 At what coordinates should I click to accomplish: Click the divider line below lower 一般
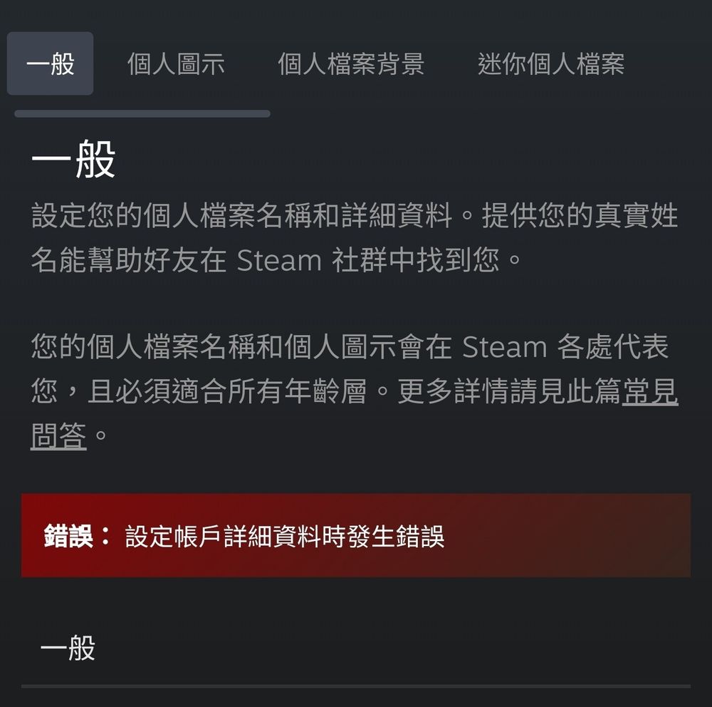[x=356, y=686]
